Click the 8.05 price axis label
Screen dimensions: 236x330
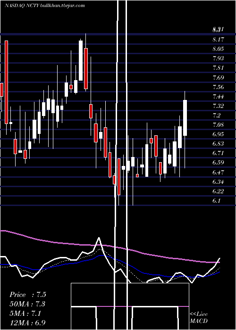pos(218,49)
